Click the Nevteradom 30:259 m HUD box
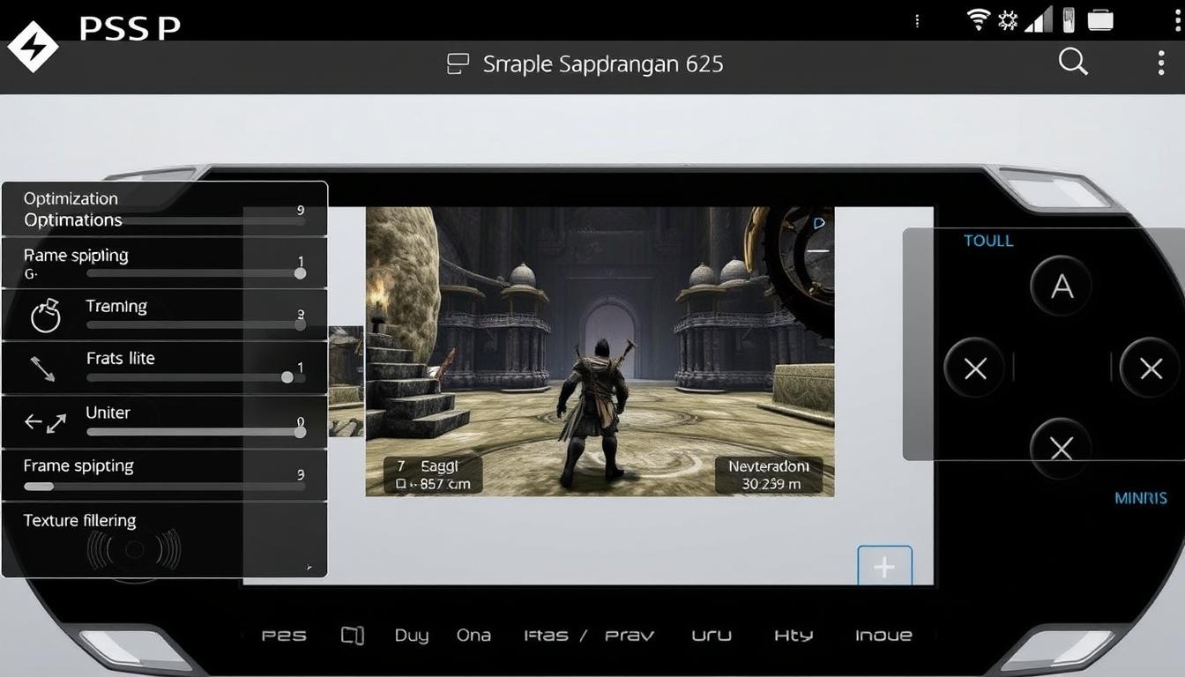 [770, 474]
